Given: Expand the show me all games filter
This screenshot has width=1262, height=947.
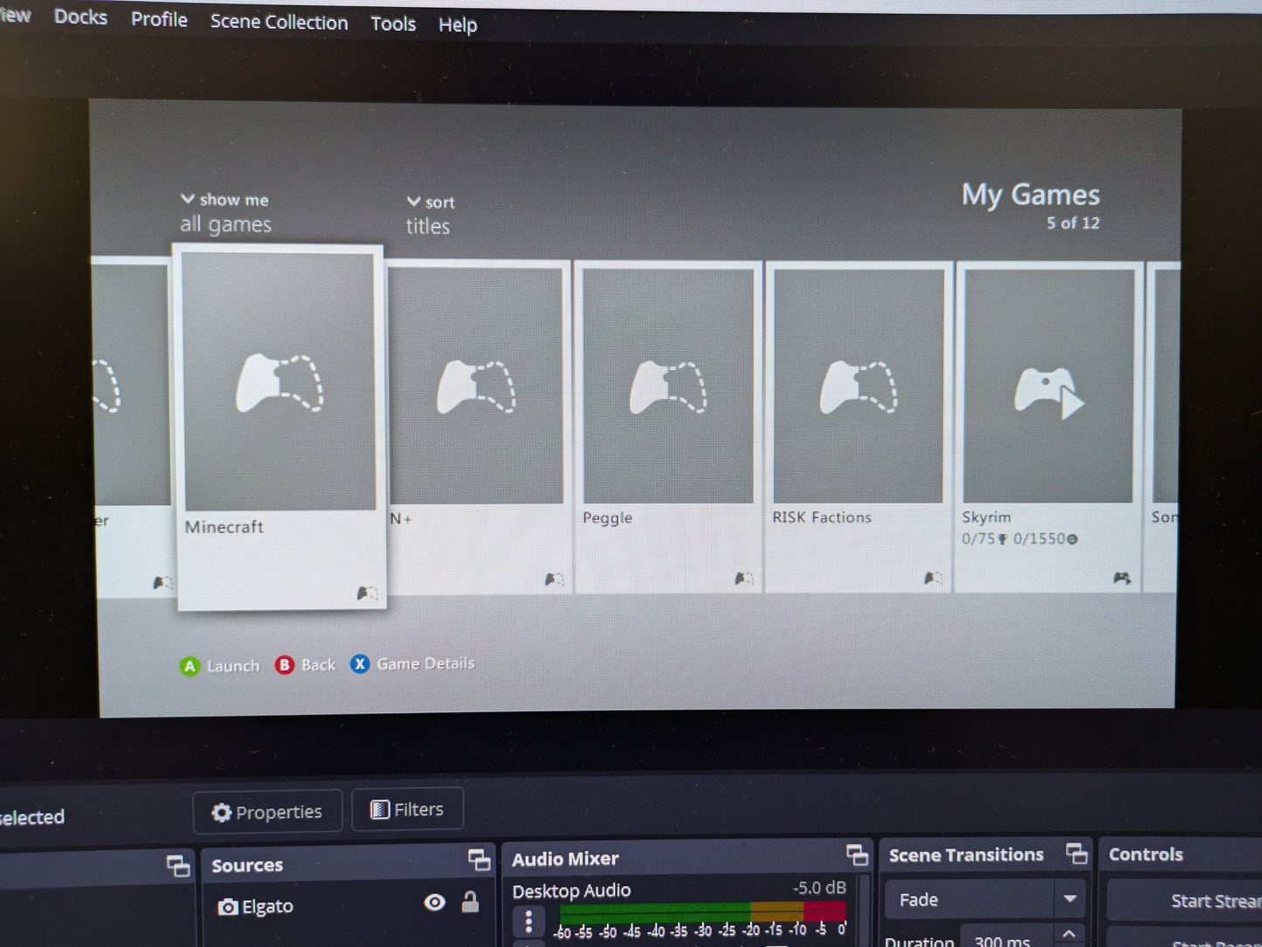Looking at the screenshot, I should [226, 213].
